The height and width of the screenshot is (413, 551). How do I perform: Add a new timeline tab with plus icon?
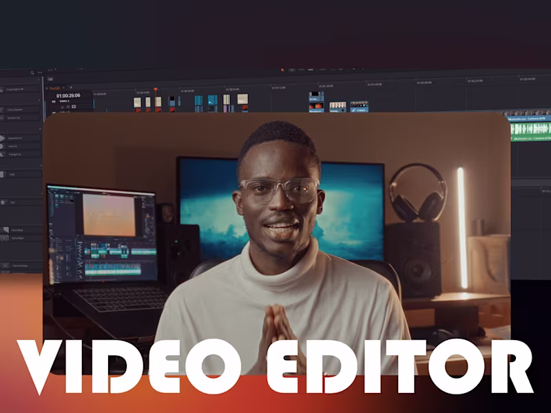coord(71,87)
